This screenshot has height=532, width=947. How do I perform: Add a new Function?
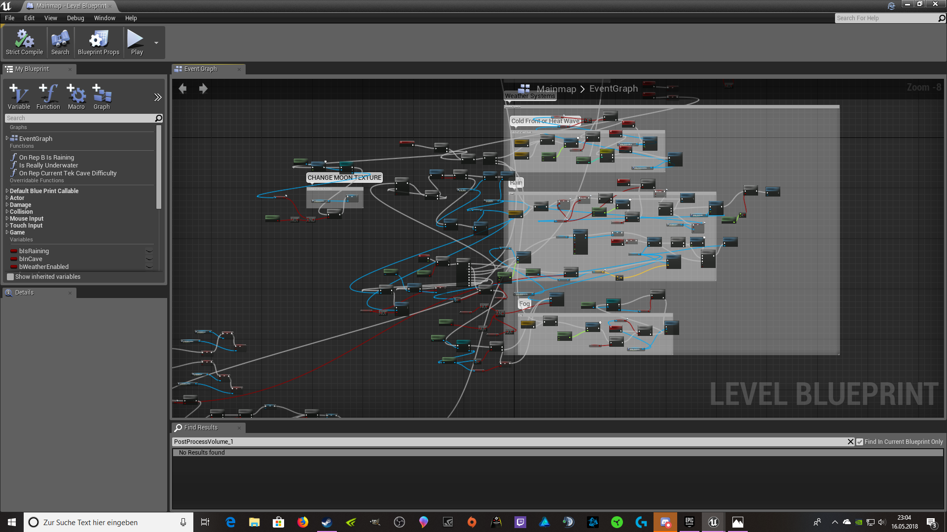[x=48, y=96]
